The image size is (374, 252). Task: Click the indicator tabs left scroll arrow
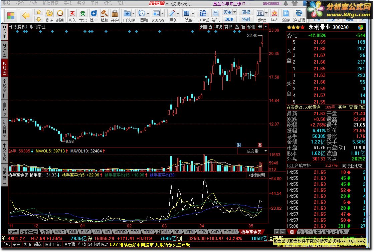(276, 232)
